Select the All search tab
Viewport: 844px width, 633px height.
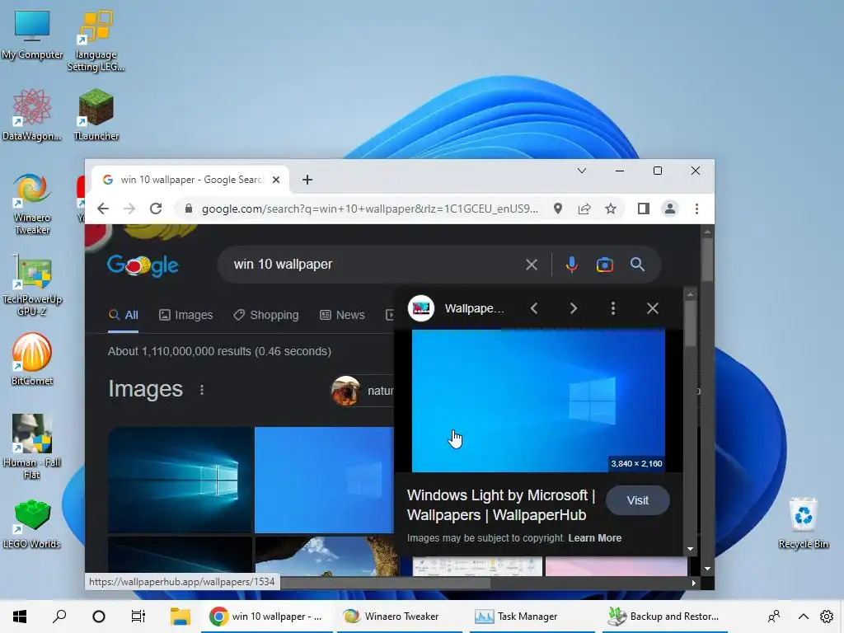point(124,315)
